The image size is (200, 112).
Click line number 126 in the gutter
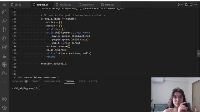coord(14,19)
